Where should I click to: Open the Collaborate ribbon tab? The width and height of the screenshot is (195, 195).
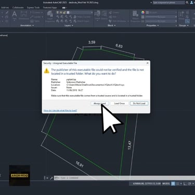coord(18,7)
